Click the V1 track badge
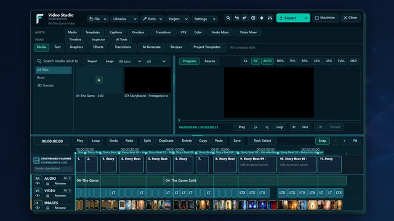 coord(38,191)
